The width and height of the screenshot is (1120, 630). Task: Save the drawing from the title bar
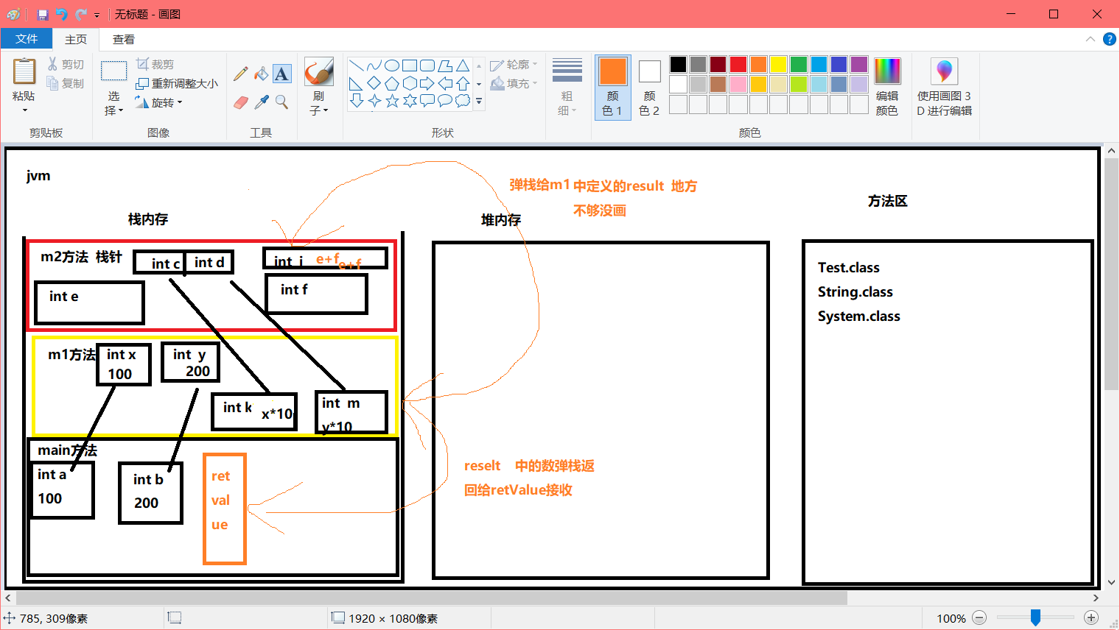(x=42, y=14)
